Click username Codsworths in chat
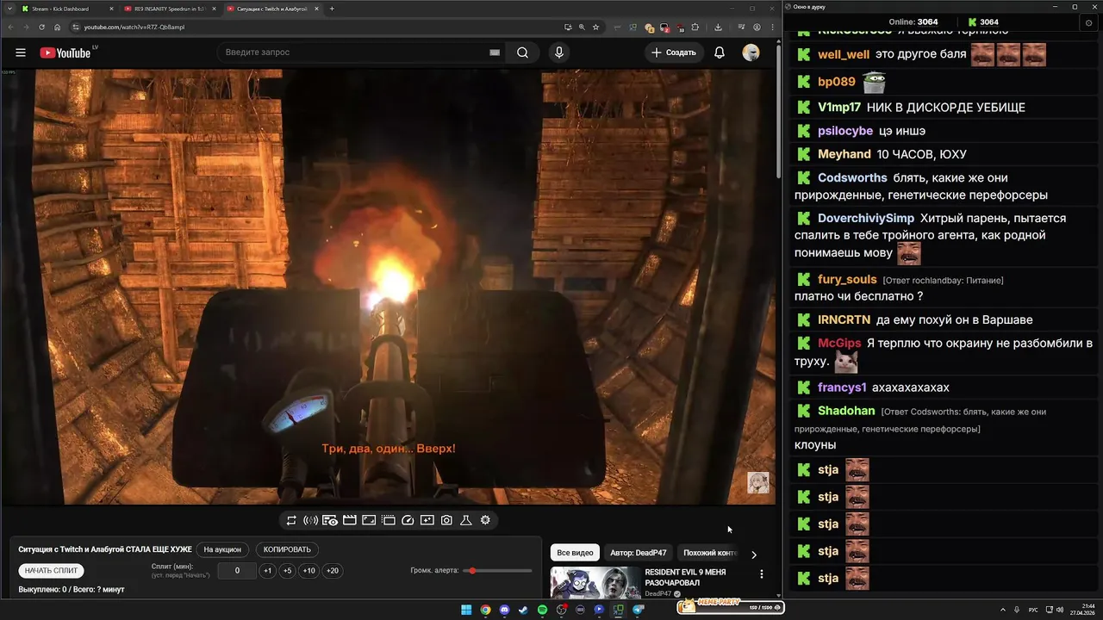 [852, 177]
